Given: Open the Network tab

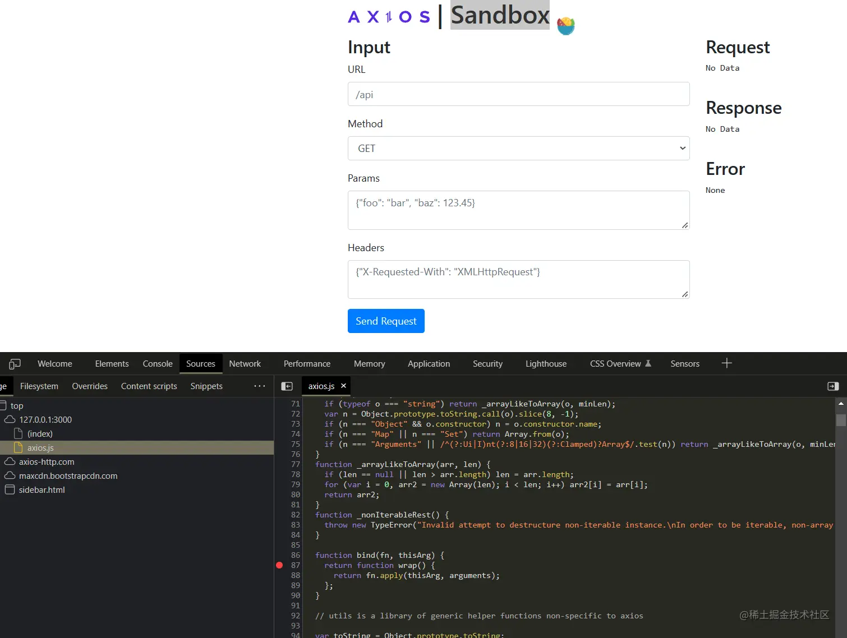Looking at the screenshot, I should [x=245, y=363].
